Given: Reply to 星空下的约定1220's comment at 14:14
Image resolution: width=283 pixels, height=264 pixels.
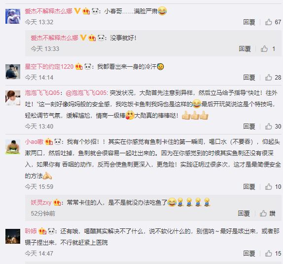Looking at the screenshot, I should [249, 78].
